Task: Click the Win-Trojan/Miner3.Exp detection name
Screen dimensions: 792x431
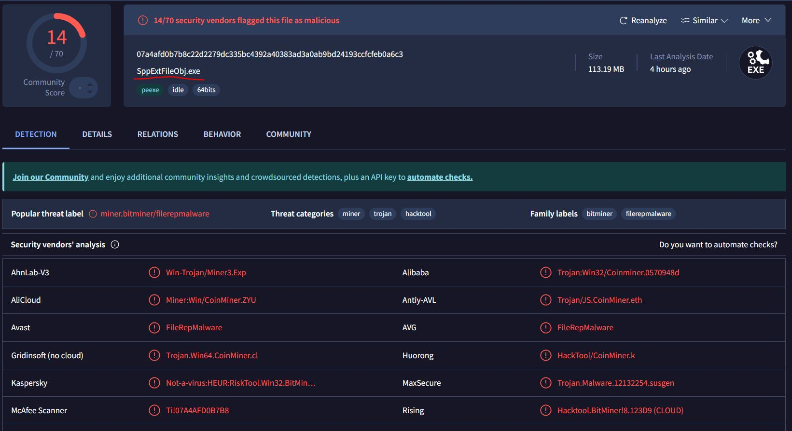Action: coord(206,272)
